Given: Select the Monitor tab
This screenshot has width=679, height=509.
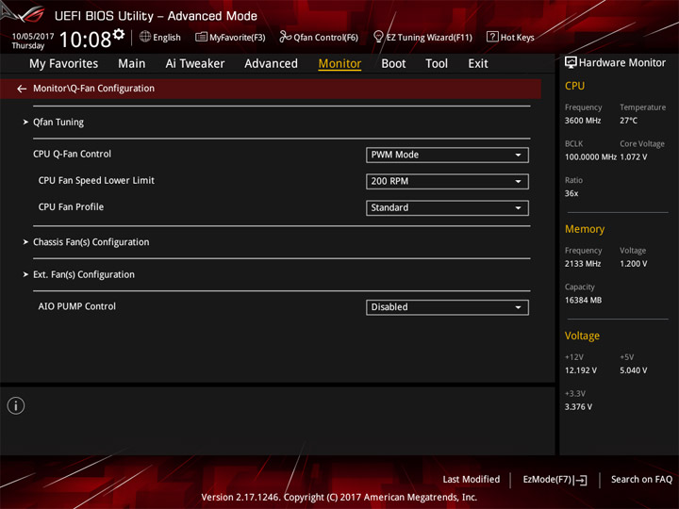Looking at the screenshot, I should pos(339,64).
